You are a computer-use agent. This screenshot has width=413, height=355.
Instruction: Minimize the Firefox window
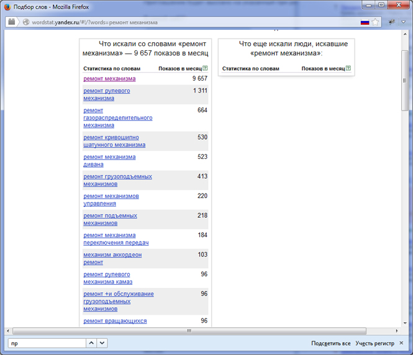[x=369, y=5]
